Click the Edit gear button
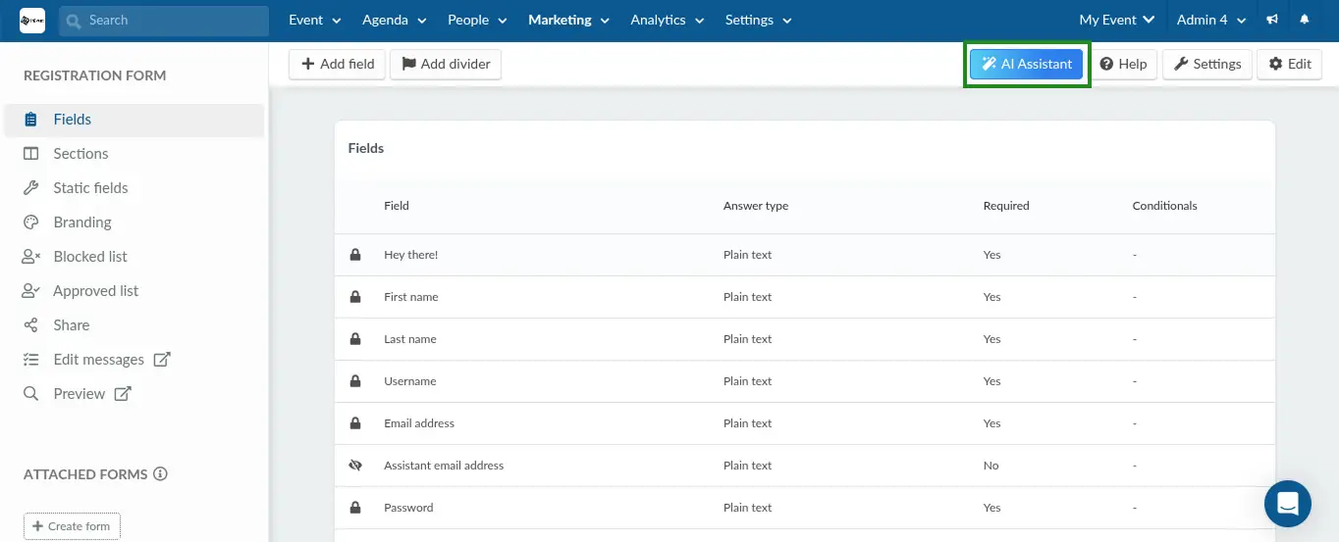The image size is (1339, 542). (x=1289, y=64)
